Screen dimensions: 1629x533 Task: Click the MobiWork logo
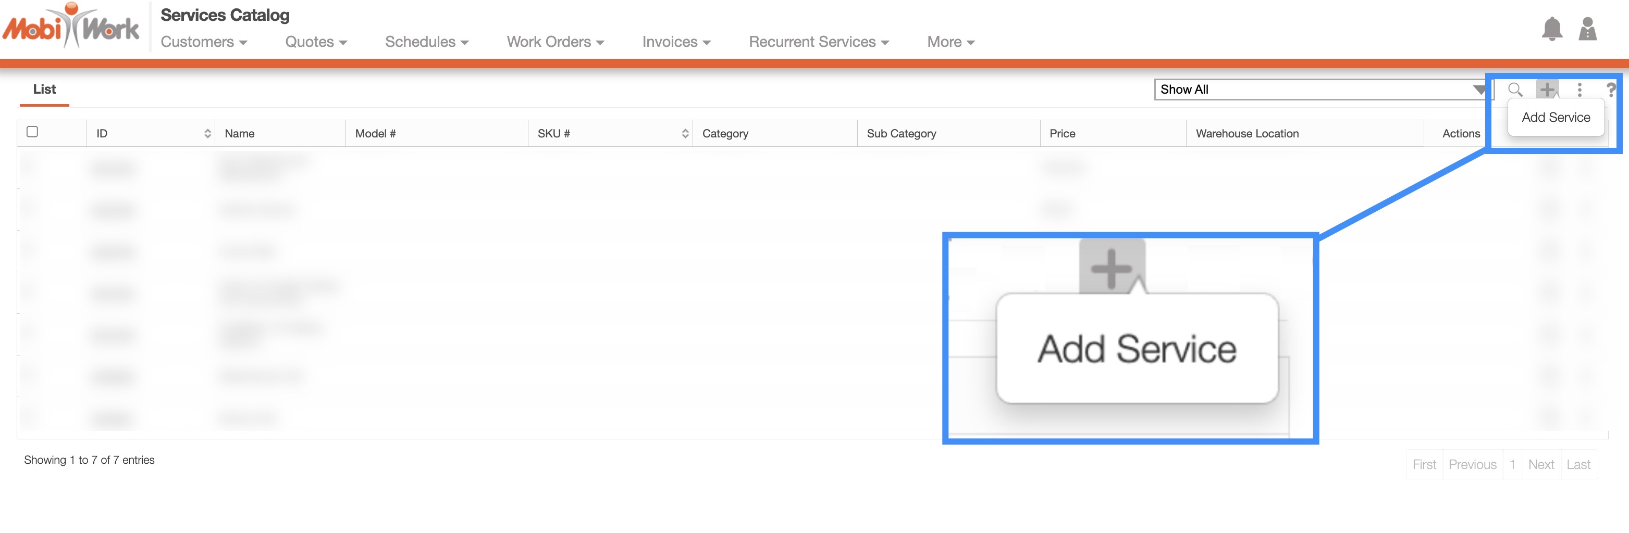71,27
